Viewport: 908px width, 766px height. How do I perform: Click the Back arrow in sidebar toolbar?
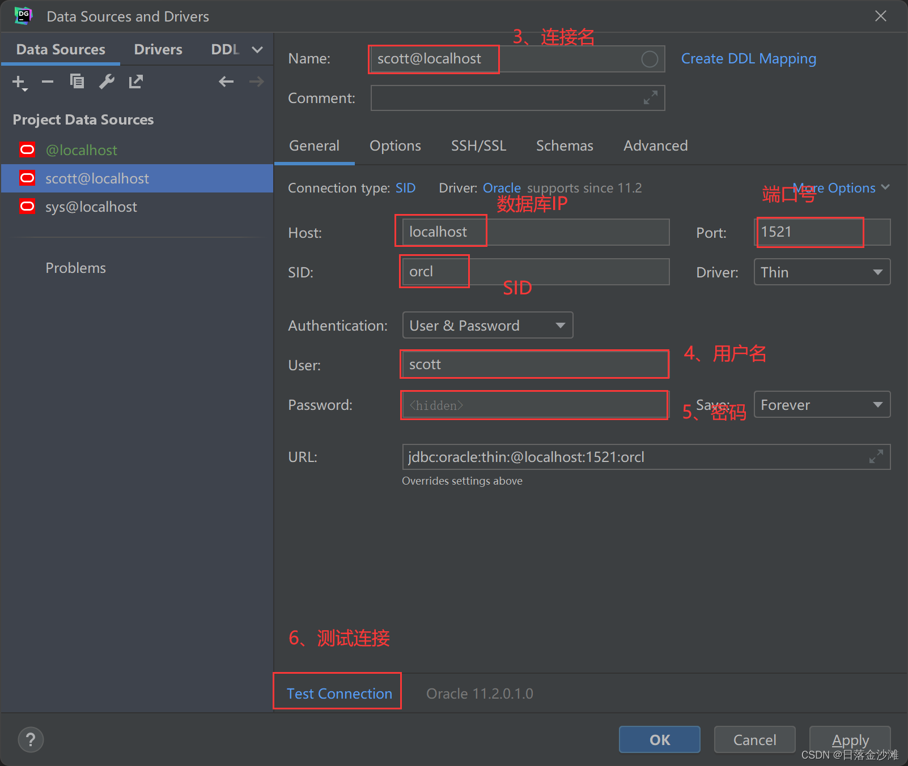(x=226, y=82)
